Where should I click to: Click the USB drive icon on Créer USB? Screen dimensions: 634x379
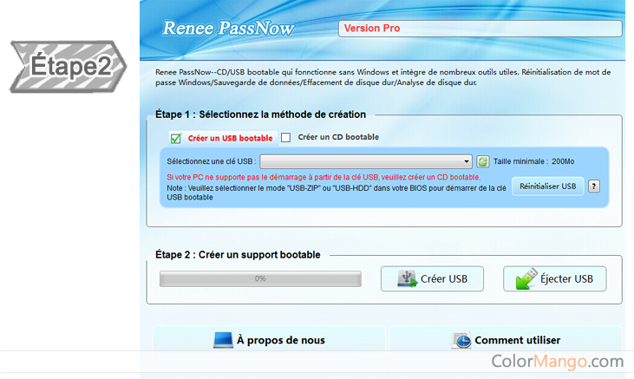(x=407, y=278)
